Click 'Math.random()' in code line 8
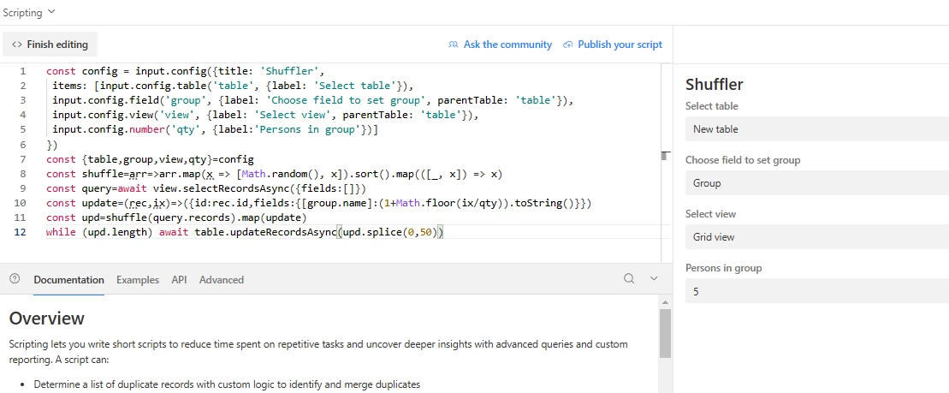This screenshot has height=393, width=949. click(x=280, y=174)
